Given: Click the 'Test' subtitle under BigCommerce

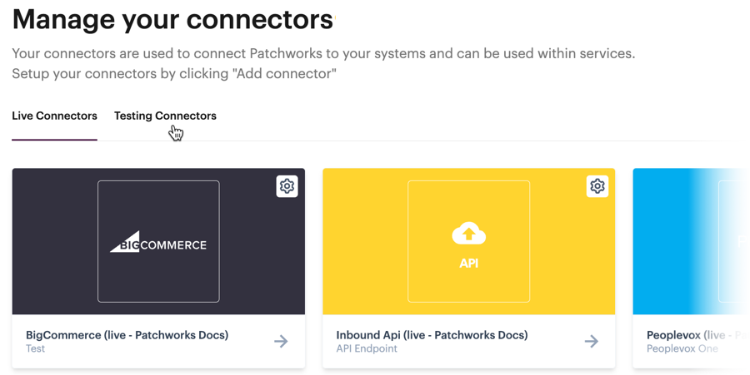Looking at the screenshot, I should point(35,349).
